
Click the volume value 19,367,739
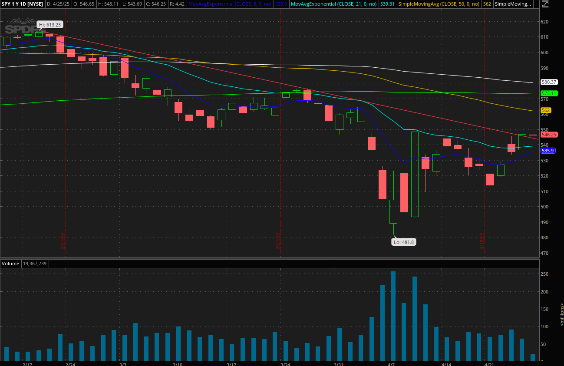coord(35,264)
